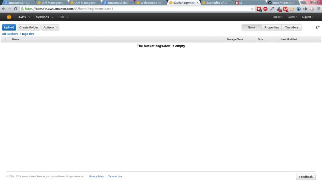The height and width of the screenshot is (182, 322).
Task: Click the secure lock icon in address bar
Action: pos(22,9)
